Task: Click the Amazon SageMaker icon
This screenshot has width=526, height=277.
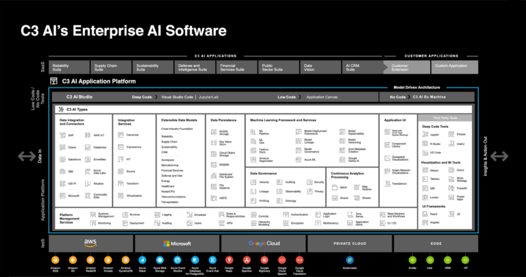Action: [x=255, y=159]
